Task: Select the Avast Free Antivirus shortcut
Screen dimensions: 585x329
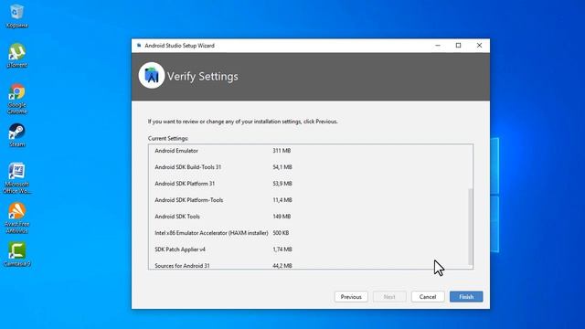Action: (x=16, y=218)
